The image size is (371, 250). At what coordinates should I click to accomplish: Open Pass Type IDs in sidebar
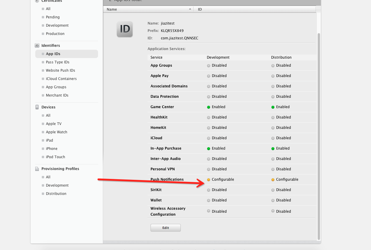tap(57, 62)
